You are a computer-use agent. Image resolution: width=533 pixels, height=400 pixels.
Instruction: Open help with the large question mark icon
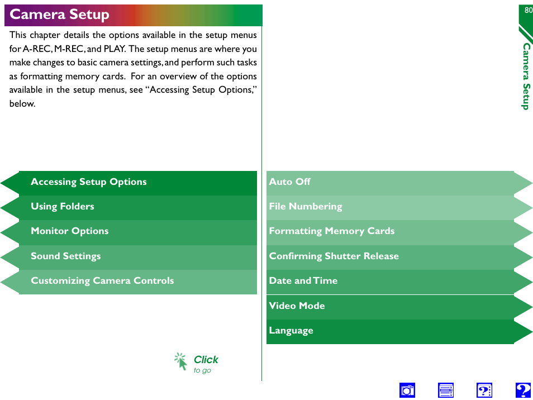524,391
